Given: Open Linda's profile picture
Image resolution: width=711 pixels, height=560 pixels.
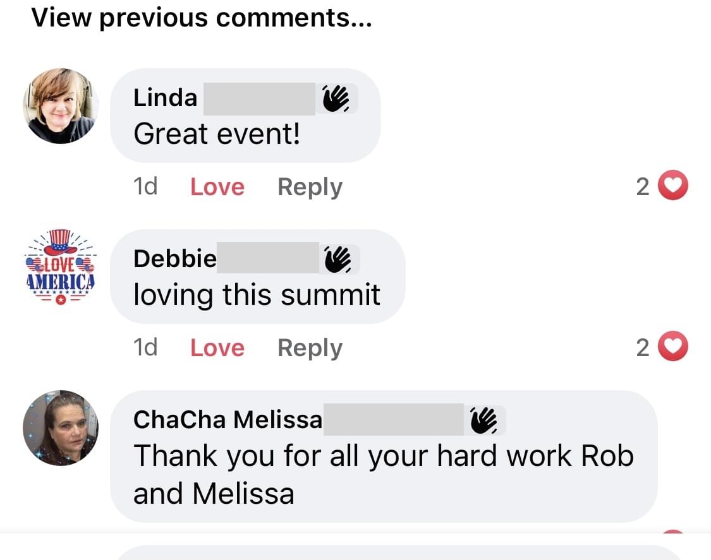Looking at the screenshot, I should 61,106.
